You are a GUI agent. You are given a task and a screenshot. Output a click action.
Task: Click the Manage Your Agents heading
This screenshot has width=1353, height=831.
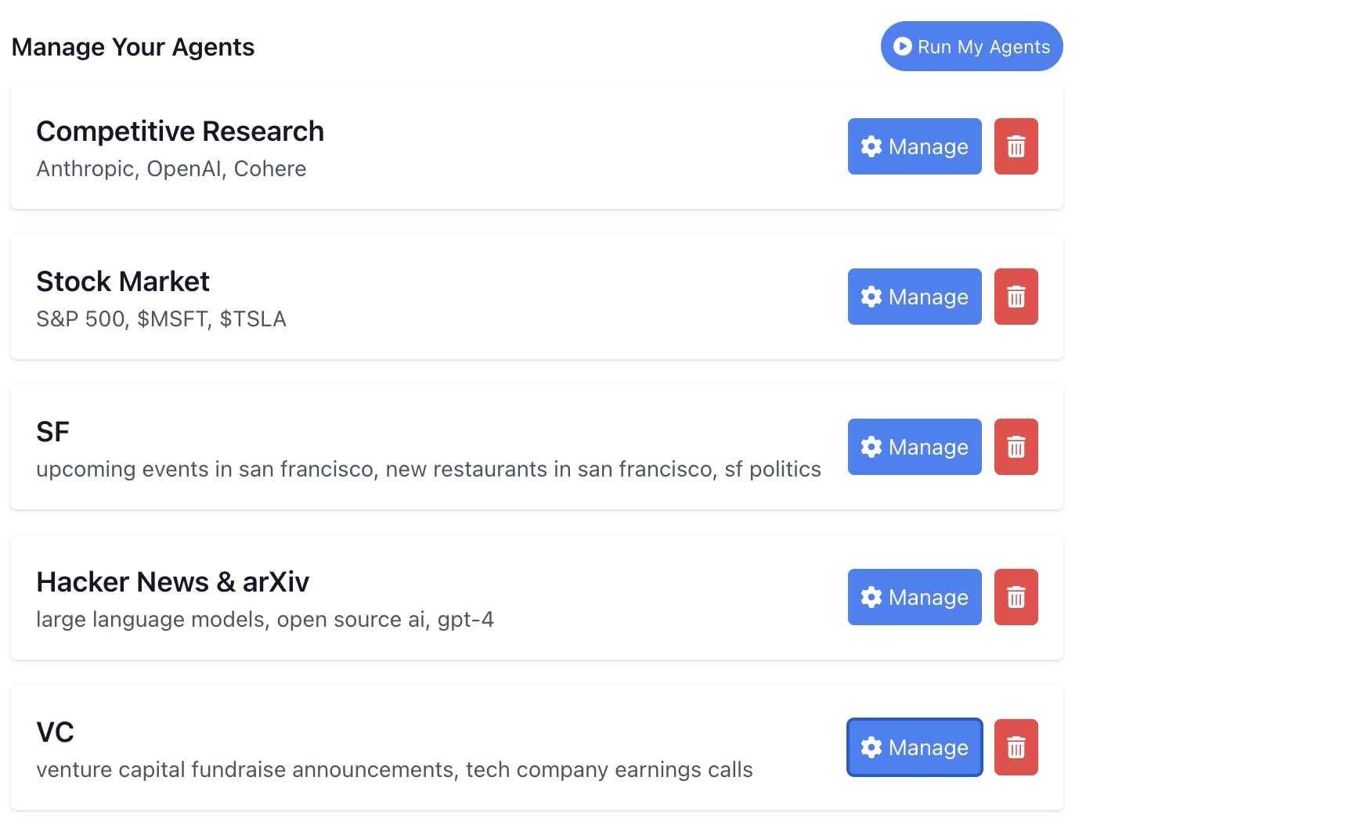pyautogui.click(x=132, y=46)
